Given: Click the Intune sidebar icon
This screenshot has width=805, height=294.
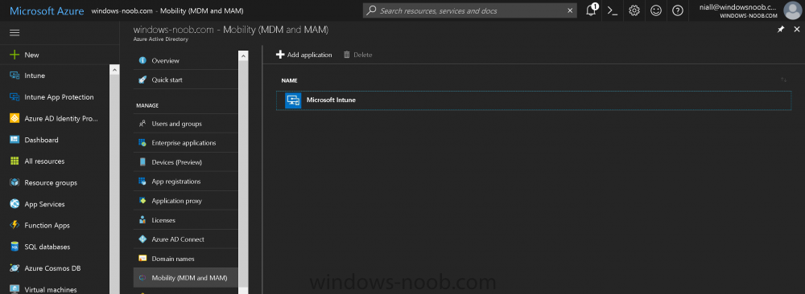Looking at the screenshot, I should (x=14, y=76).
